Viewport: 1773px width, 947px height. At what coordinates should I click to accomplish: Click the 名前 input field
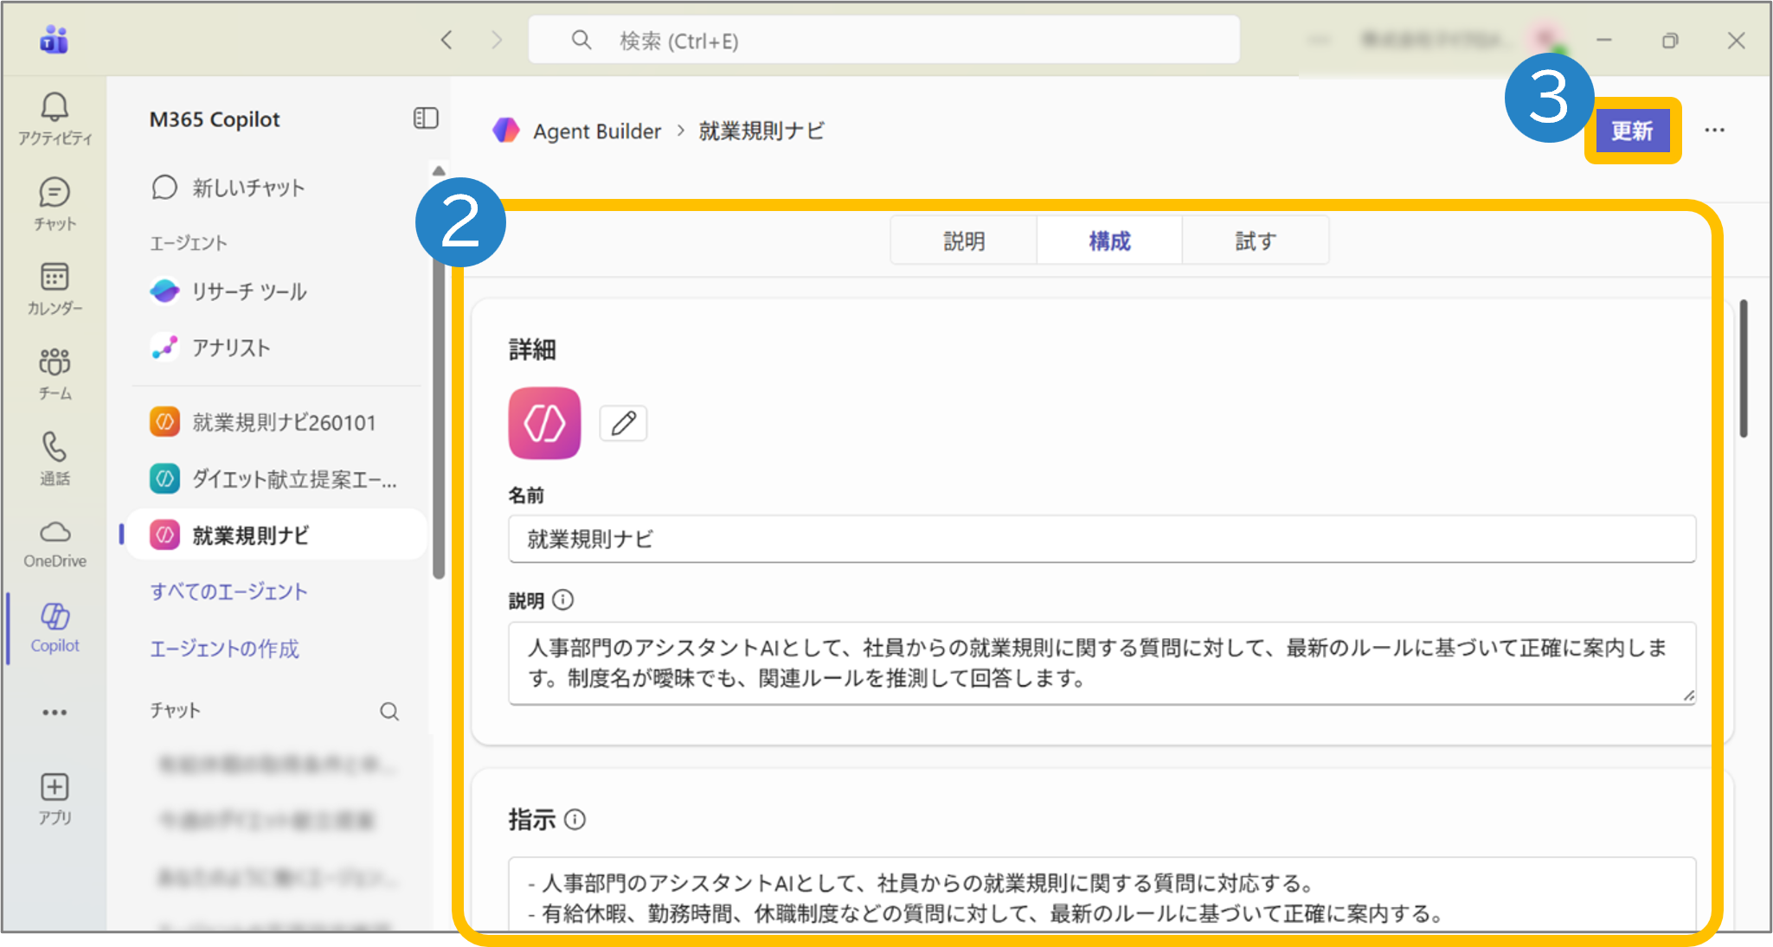tap(1101, 540)
